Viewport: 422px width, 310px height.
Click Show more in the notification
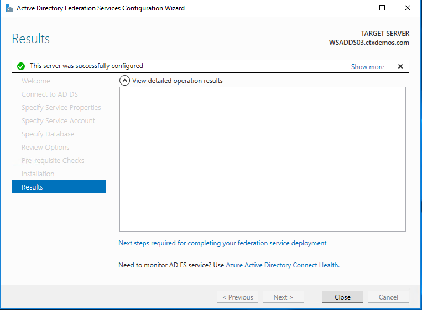367,66
